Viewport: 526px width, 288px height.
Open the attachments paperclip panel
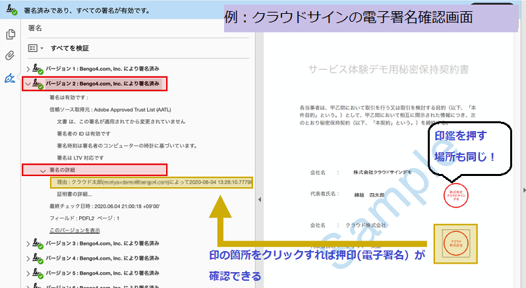10,55
